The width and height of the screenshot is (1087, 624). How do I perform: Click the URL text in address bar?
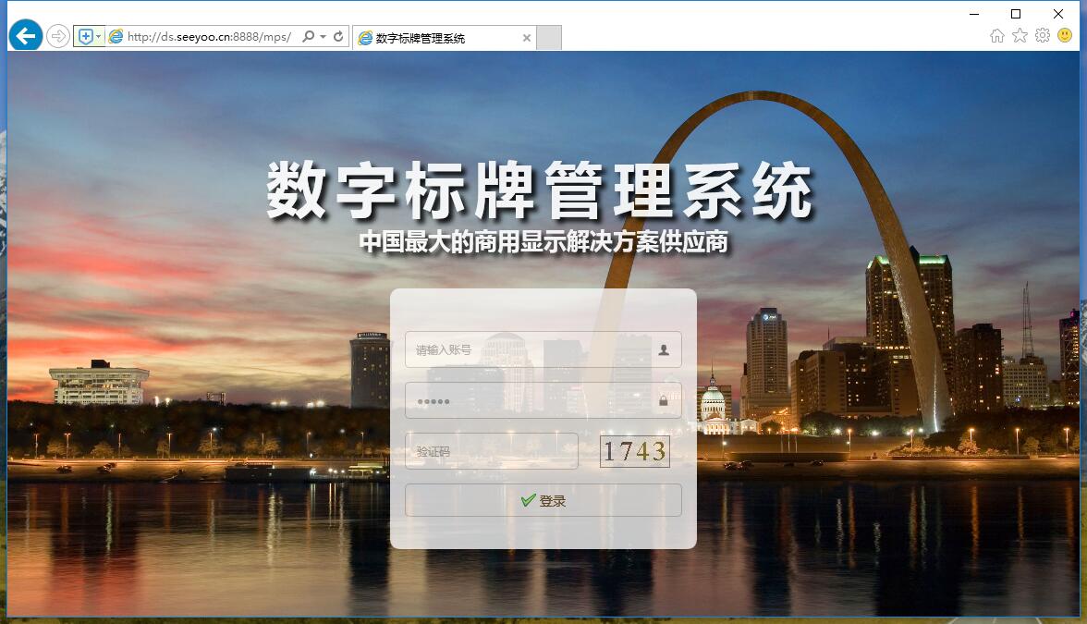[x=208, y=37]
